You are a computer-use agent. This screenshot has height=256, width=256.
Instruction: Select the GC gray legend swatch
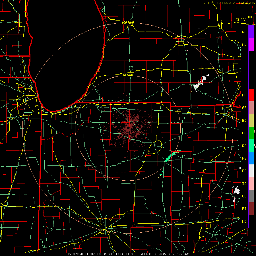(x=251, y=196)
